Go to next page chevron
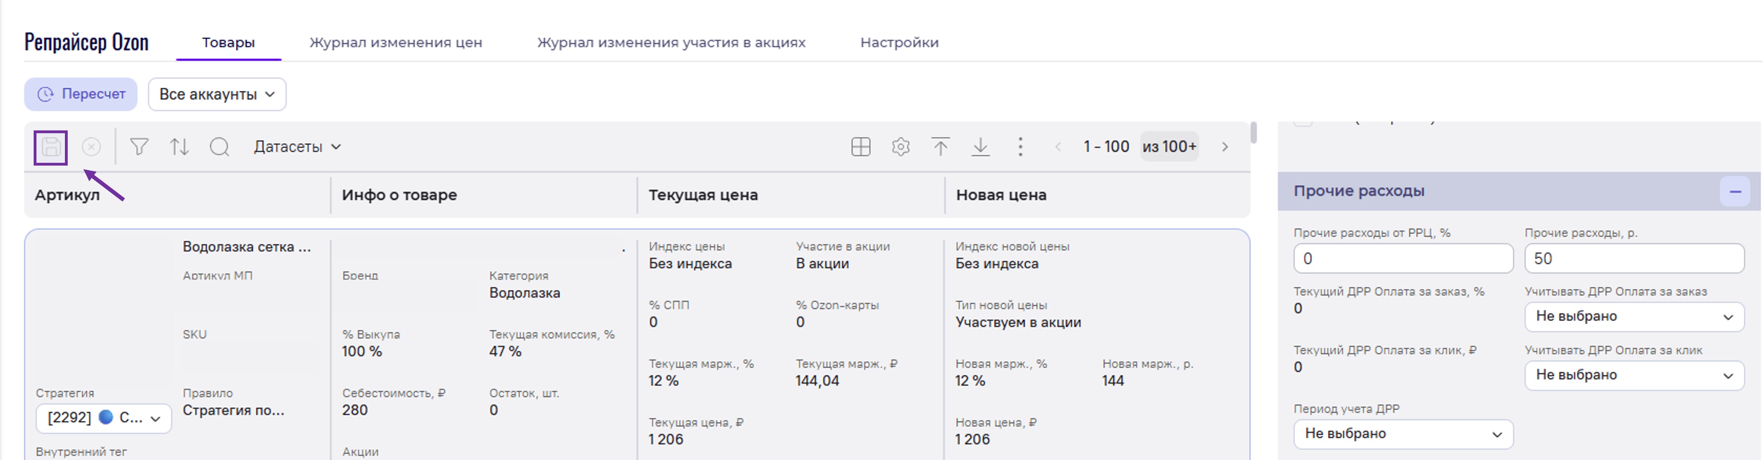 coord(1224,147)
